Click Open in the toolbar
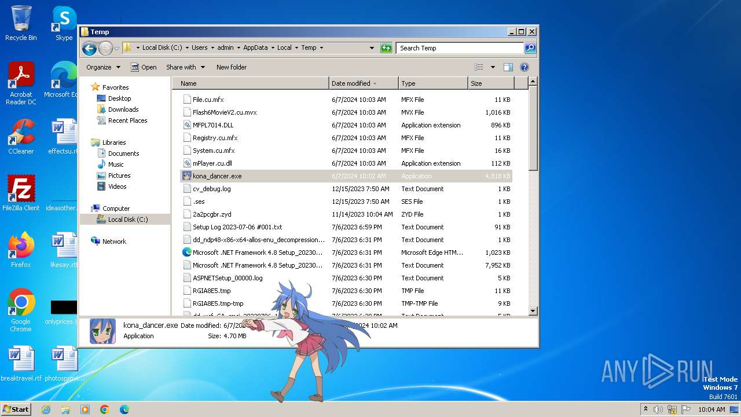 point(144,67)
